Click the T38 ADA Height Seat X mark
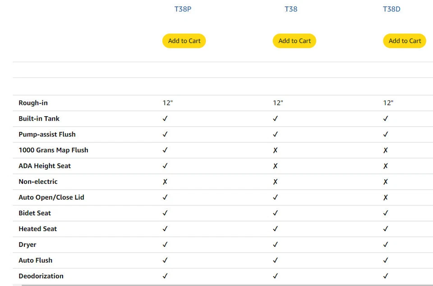Image resolution: width=433 pixels, height=286 pixels. click(x=276, y=166)
